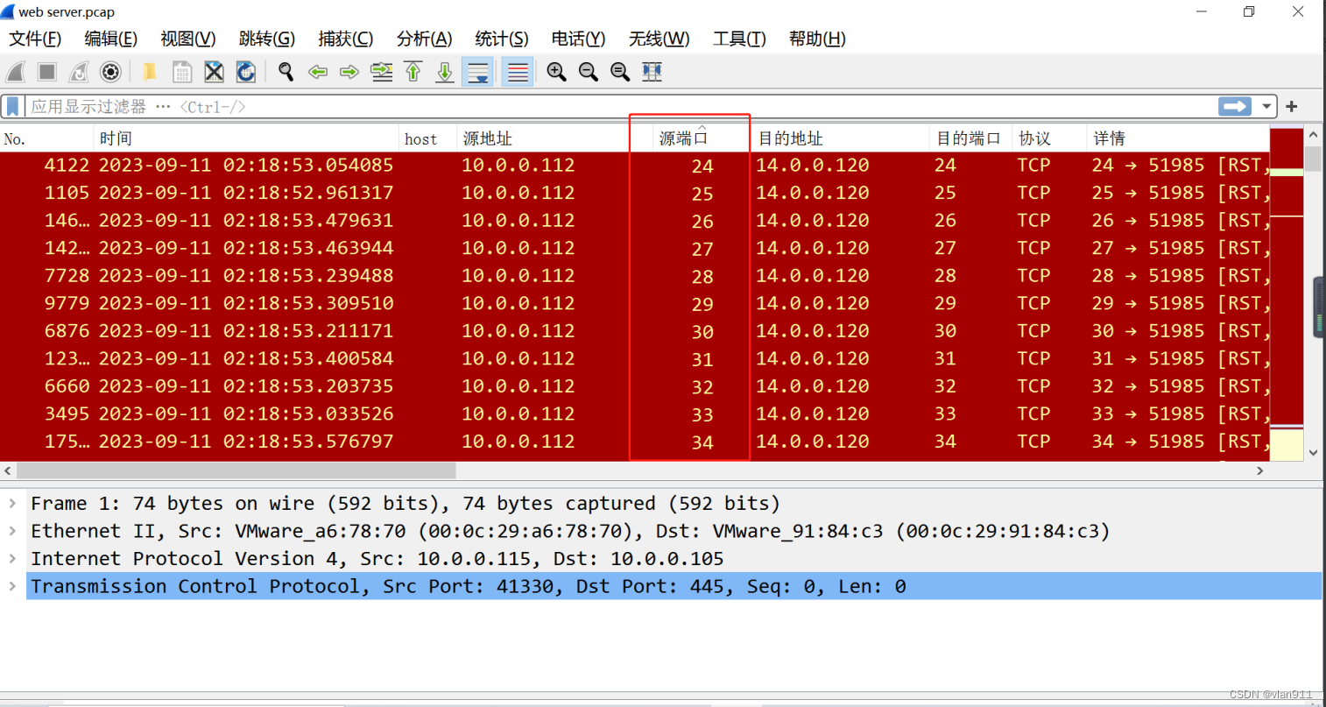
Task: Go back to previous packet arrow
Action: tap(318, 72)
